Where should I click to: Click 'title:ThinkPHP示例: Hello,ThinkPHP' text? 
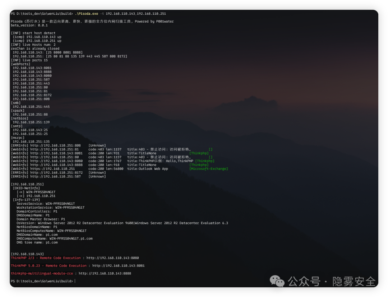click(160, 161)
